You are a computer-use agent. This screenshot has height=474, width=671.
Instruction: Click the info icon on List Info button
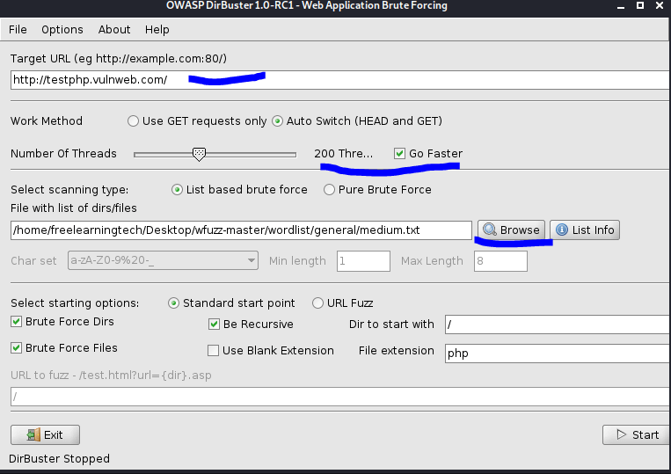[x=562, y=230]
